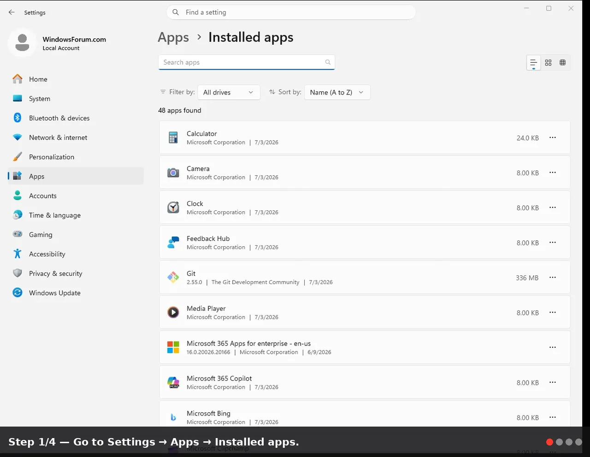The width and height of the screenshot is (590, 457).
Task: Click the Apps breadcrumb link
Action: [173, 37]
